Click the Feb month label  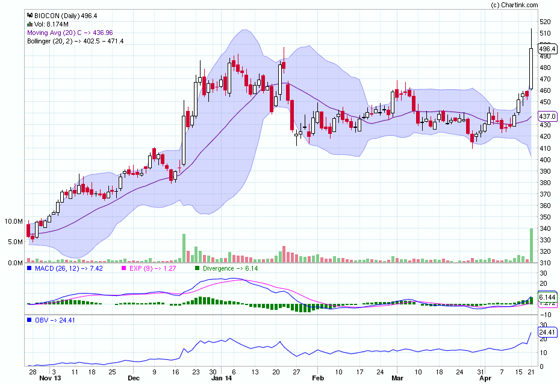click(x=318, y=379)
